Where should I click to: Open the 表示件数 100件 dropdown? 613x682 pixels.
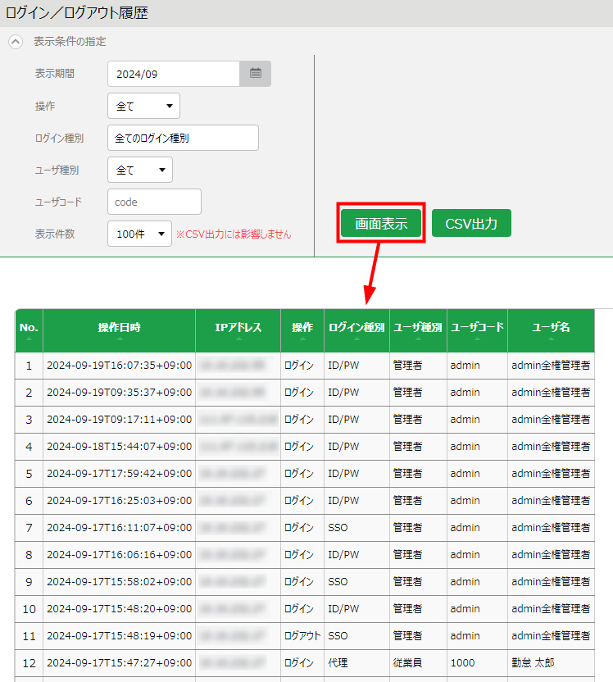139,234
